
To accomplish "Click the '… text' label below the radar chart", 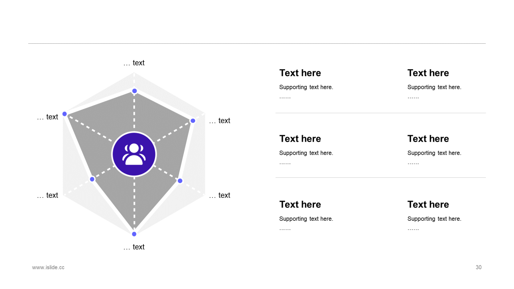I will (134, 247).
